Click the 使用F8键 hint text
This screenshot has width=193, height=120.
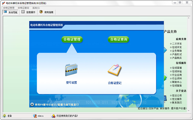click(57, 105)
